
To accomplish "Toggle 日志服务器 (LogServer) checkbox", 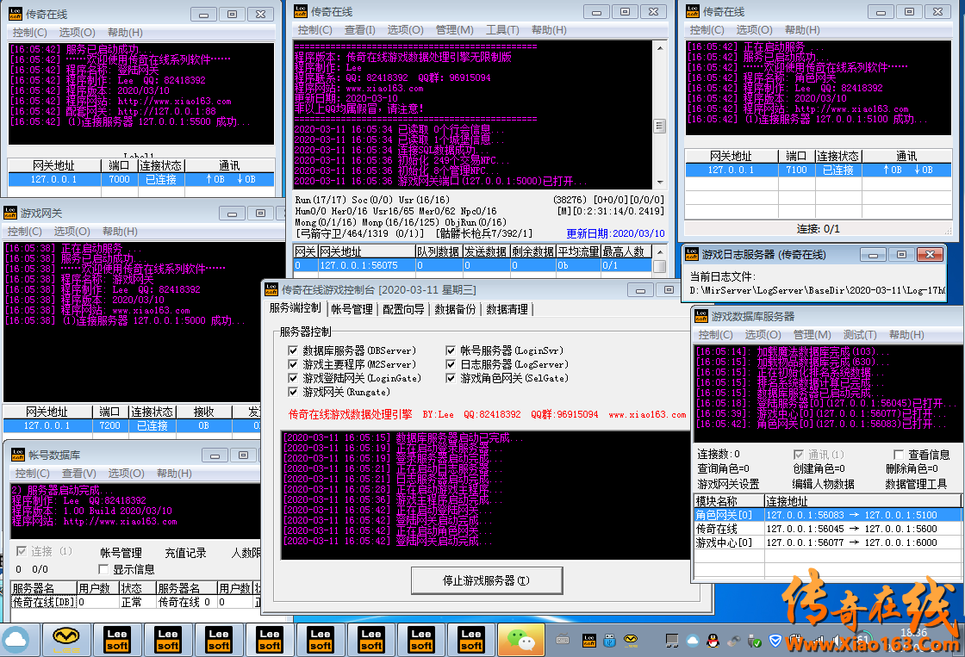I will pos(451,364).
